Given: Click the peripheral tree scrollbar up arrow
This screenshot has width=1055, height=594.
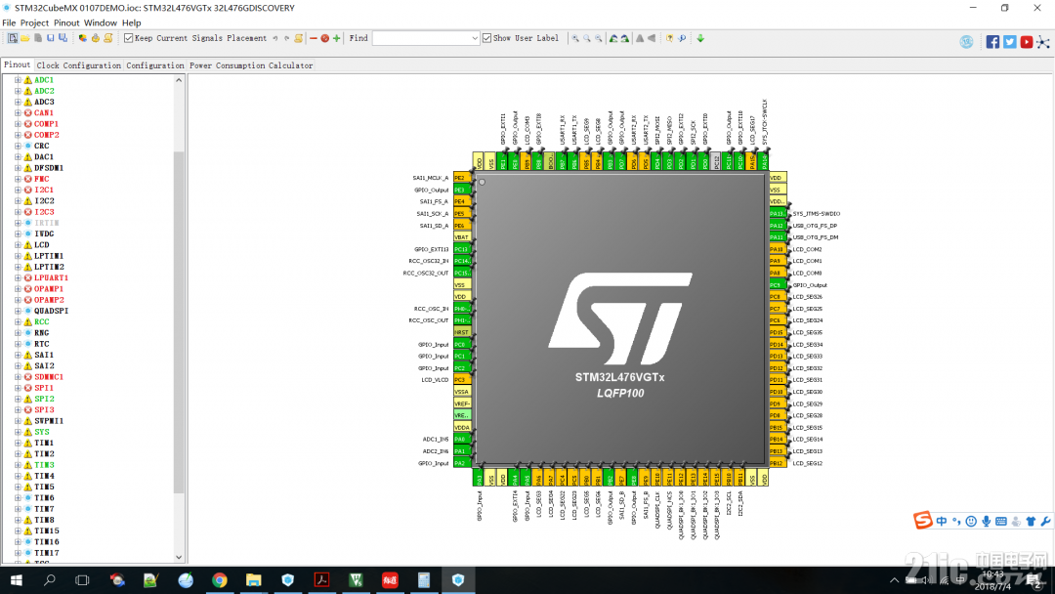Looking at the screenshot, I should point(179,80).
